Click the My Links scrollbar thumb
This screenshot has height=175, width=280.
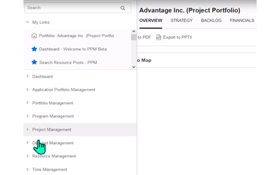coord(134,37)
